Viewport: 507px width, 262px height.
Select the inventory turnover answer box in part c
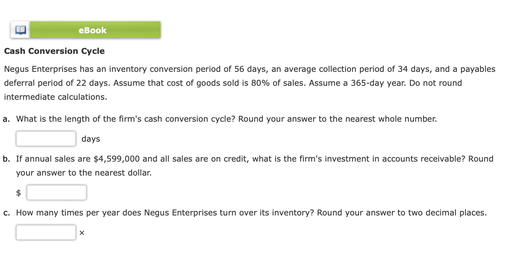point(46,232)
